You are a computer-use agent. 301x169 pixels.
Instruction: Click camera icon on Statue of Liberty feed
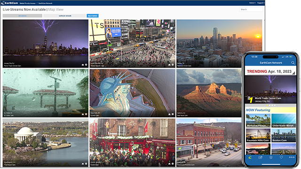point(169,114)
